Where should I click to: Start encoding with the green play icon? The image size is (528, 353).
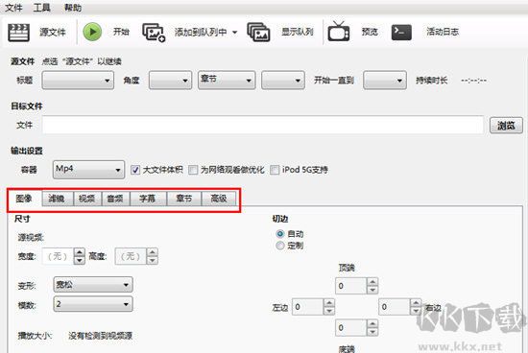pos(92,32)
